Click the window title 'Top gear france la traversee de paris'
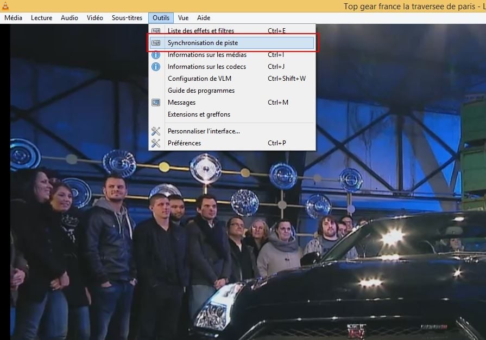 (x=409, y=6)
